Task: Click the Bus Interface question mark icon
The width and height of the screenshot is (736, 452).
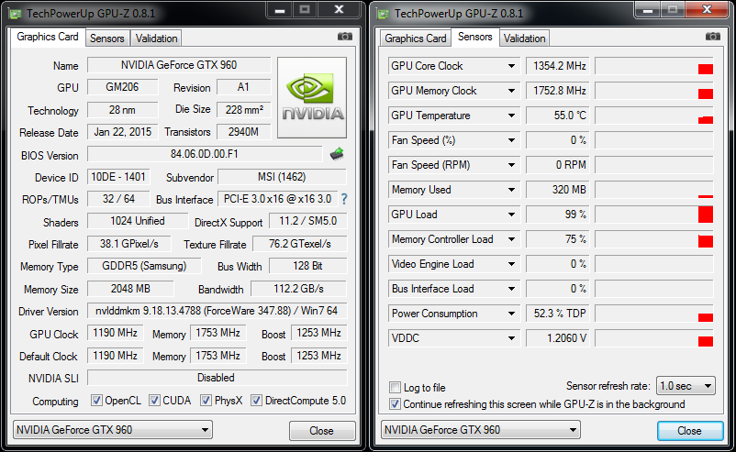Action: pyautogui.click(x=344, y=199)
